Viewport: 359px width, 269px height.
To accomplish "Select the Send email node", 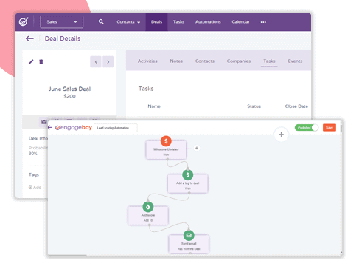I will (x=189, y=245).
